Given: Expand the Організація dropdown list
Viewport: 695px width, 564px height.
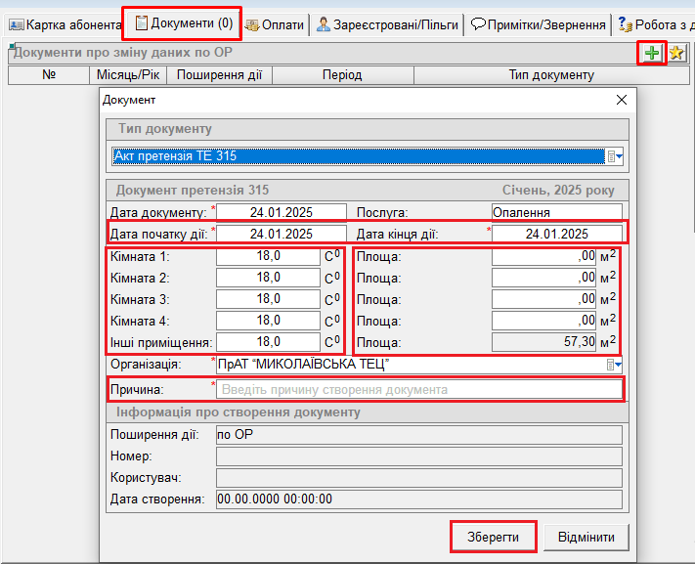Looking at the screenshot, I should pos(615,365).
